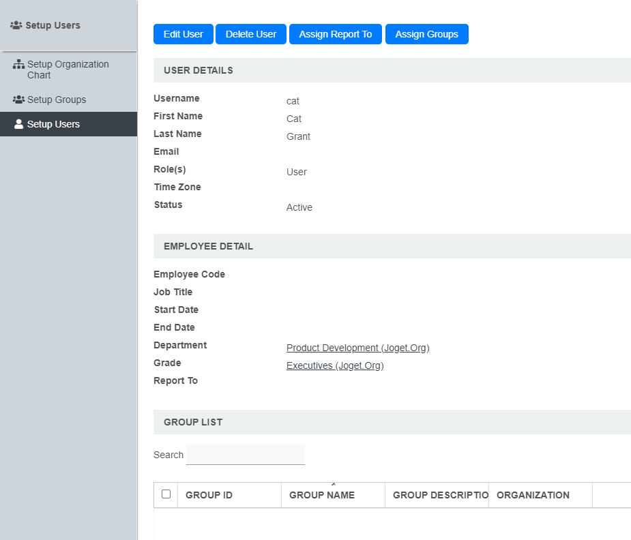
Task: Sort by the Group Name column header
Action: point(322,495)
